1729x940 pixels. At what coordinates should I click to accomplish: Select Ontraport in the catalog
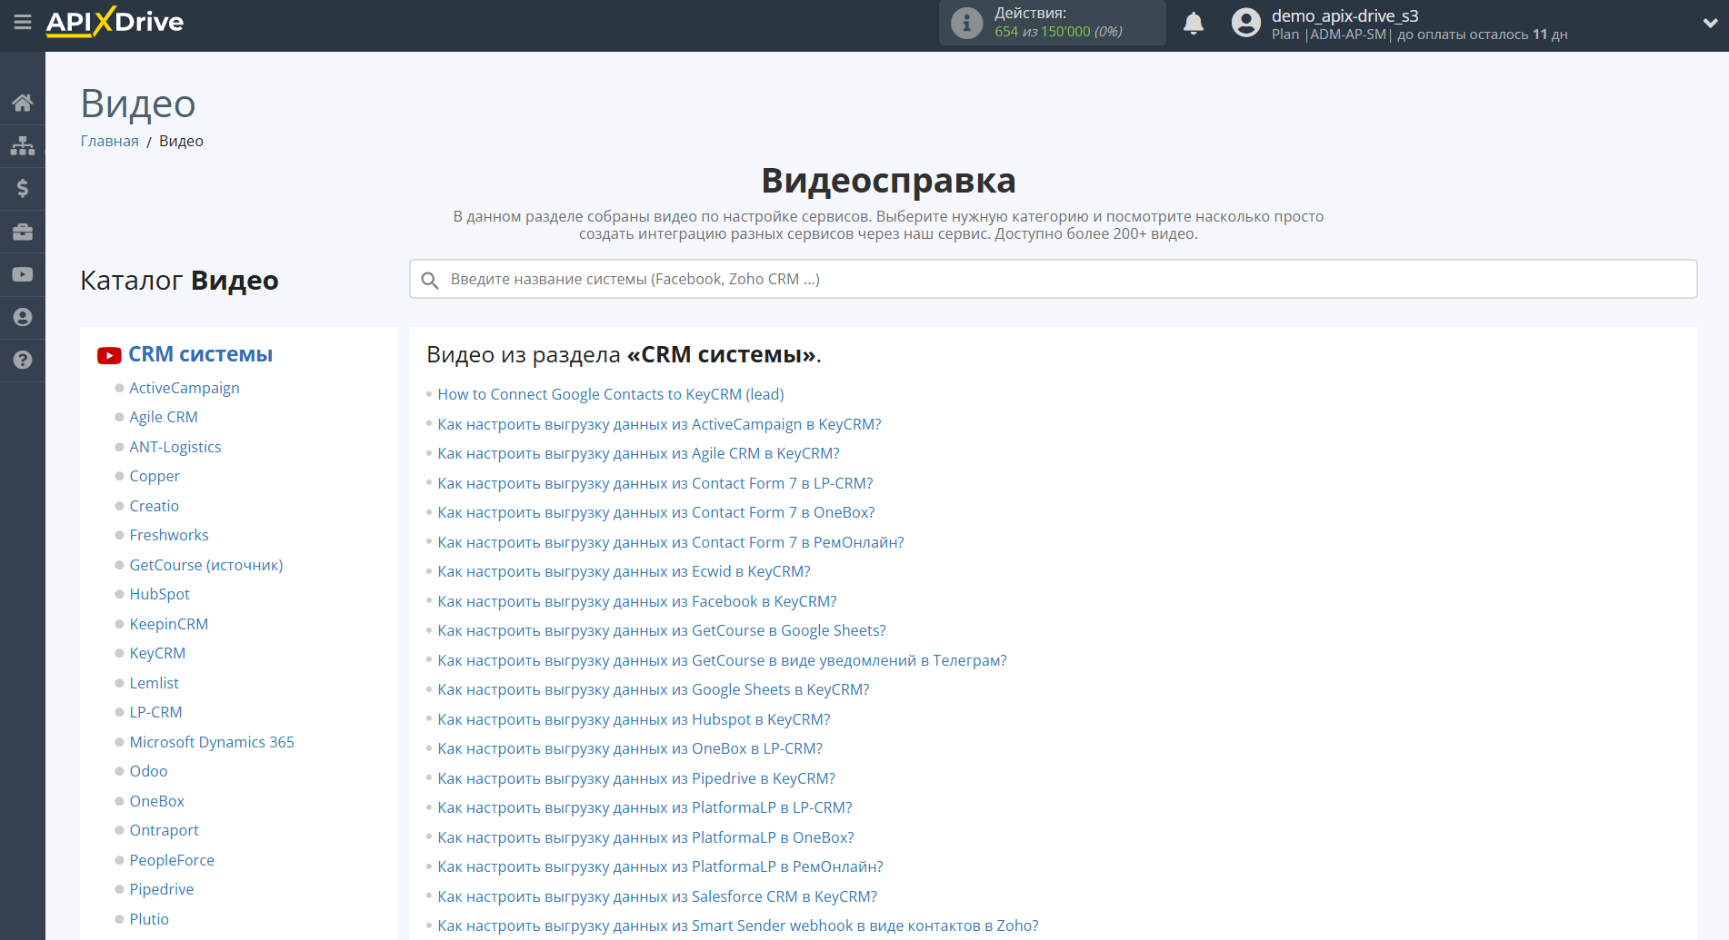point(164,830)
